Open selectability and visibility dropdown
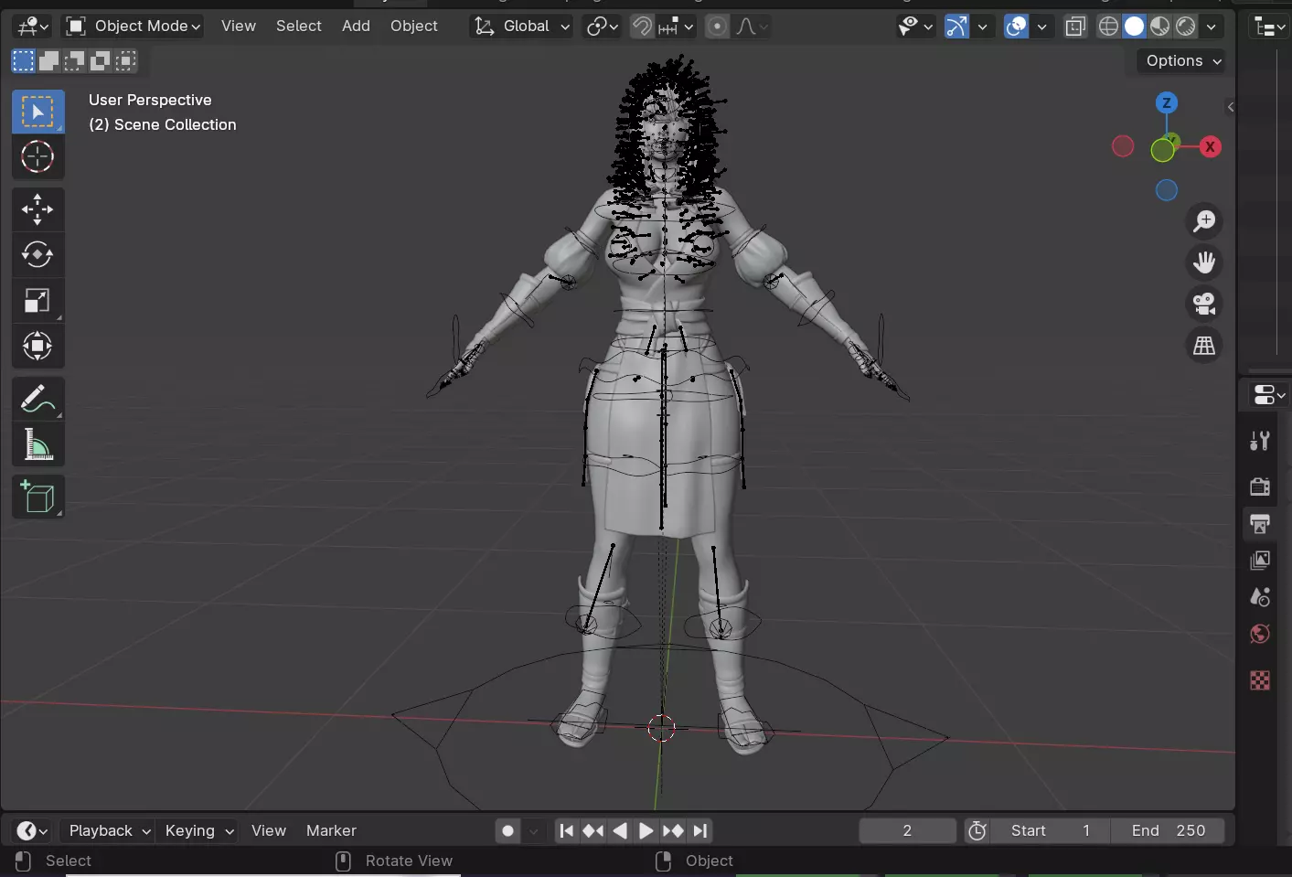Viewport: 1292px width, 877px height. (x=914, y=27)
